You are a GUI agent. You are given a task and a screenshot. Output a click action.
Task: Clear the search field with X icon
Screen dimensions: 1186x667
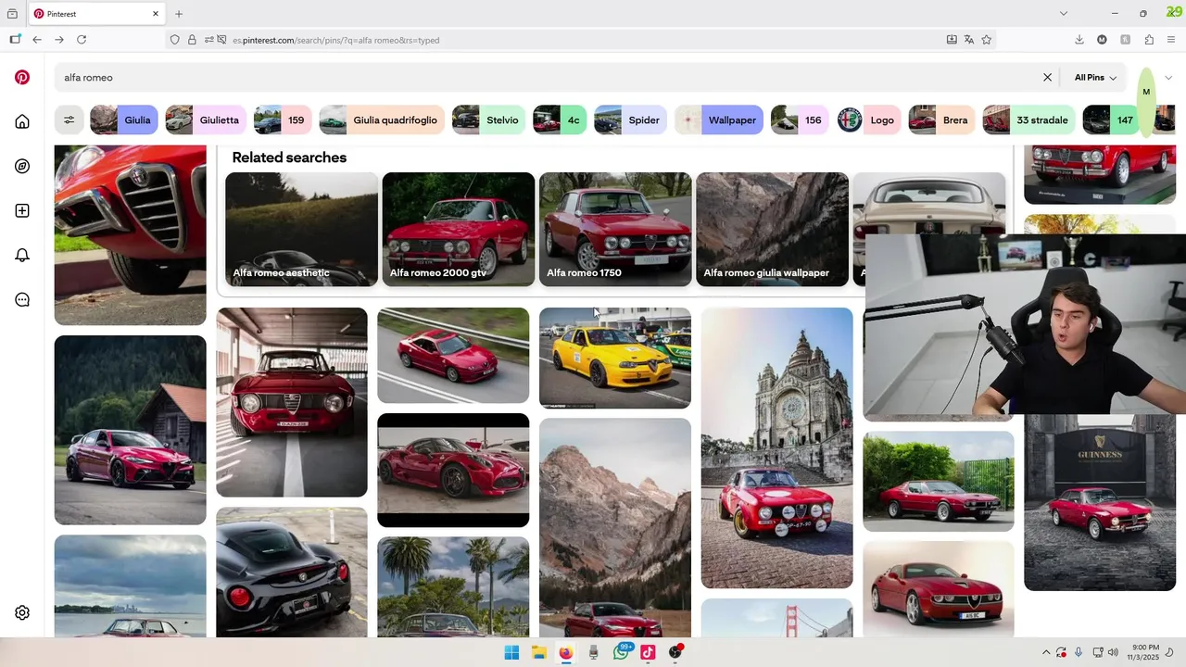[x=1048, y=78]
